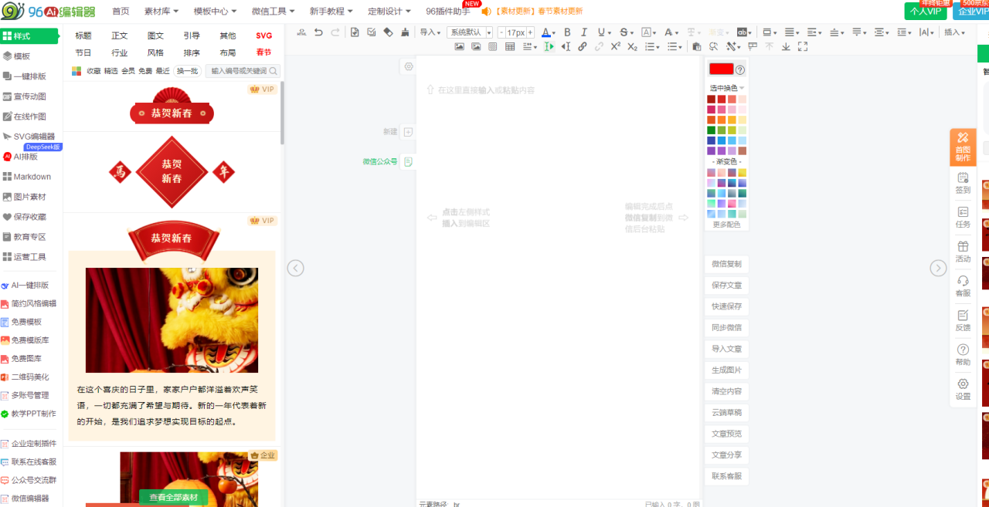989x507 pixels.
Task: Click the undo arrow in the toolbar
Action: coord(318,32)
